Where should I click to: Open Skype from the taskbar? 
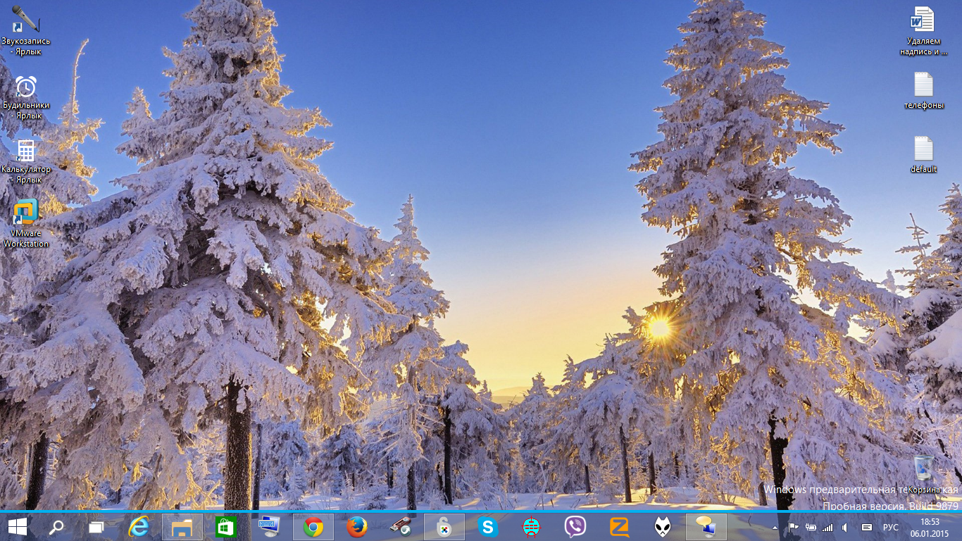pyautogui.click(x=487, y=526)
